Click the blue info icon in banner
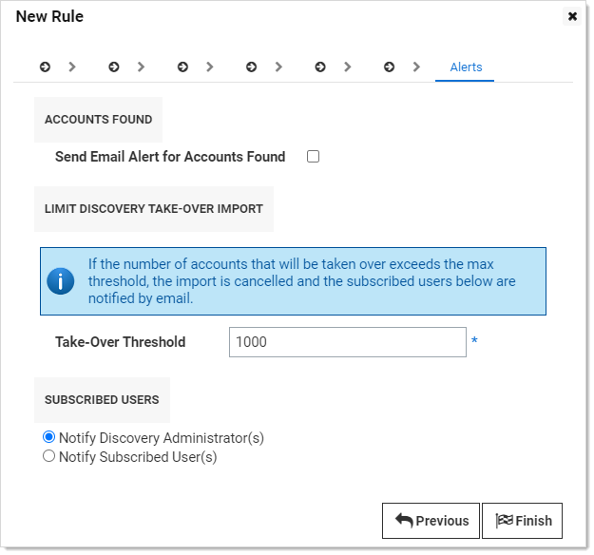The height and width of the screenshot is (555, 594). [61, 281]
